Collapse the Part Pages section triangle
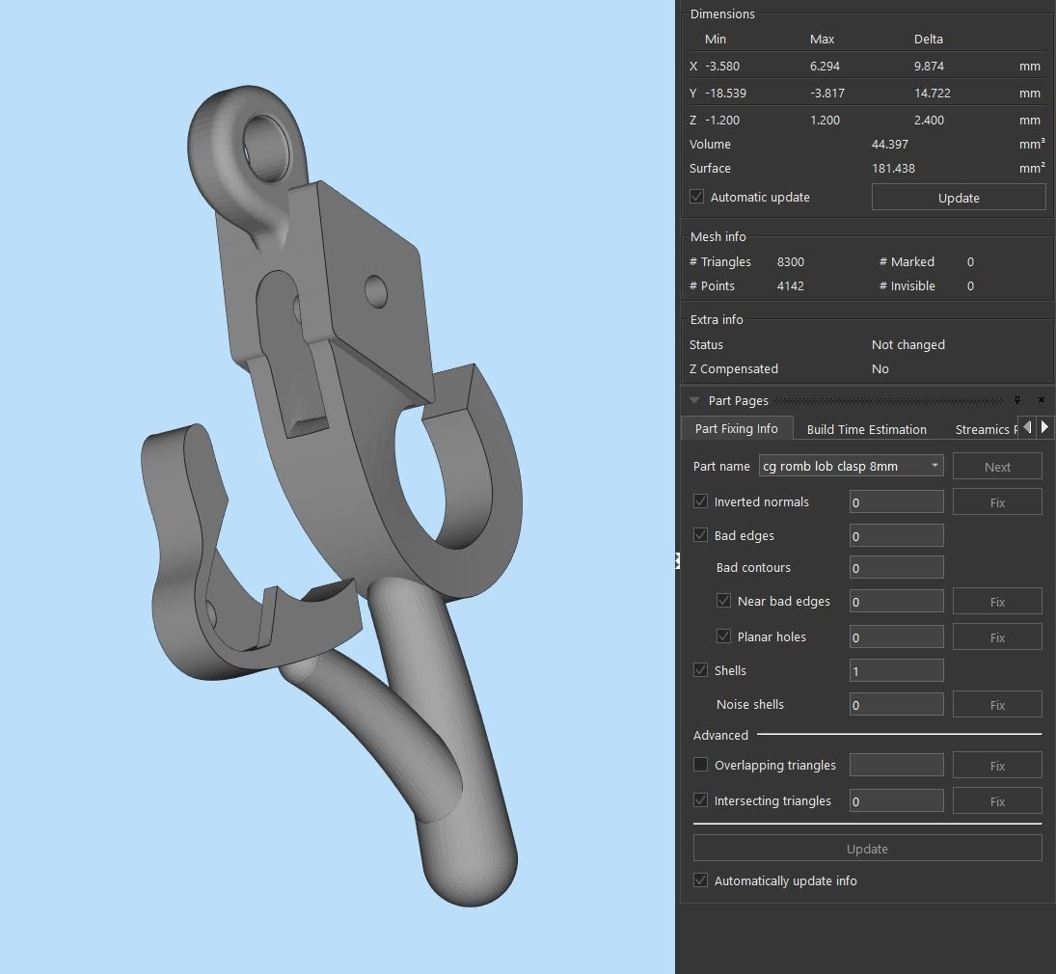The image size is (1056, 974). [694, 400]
